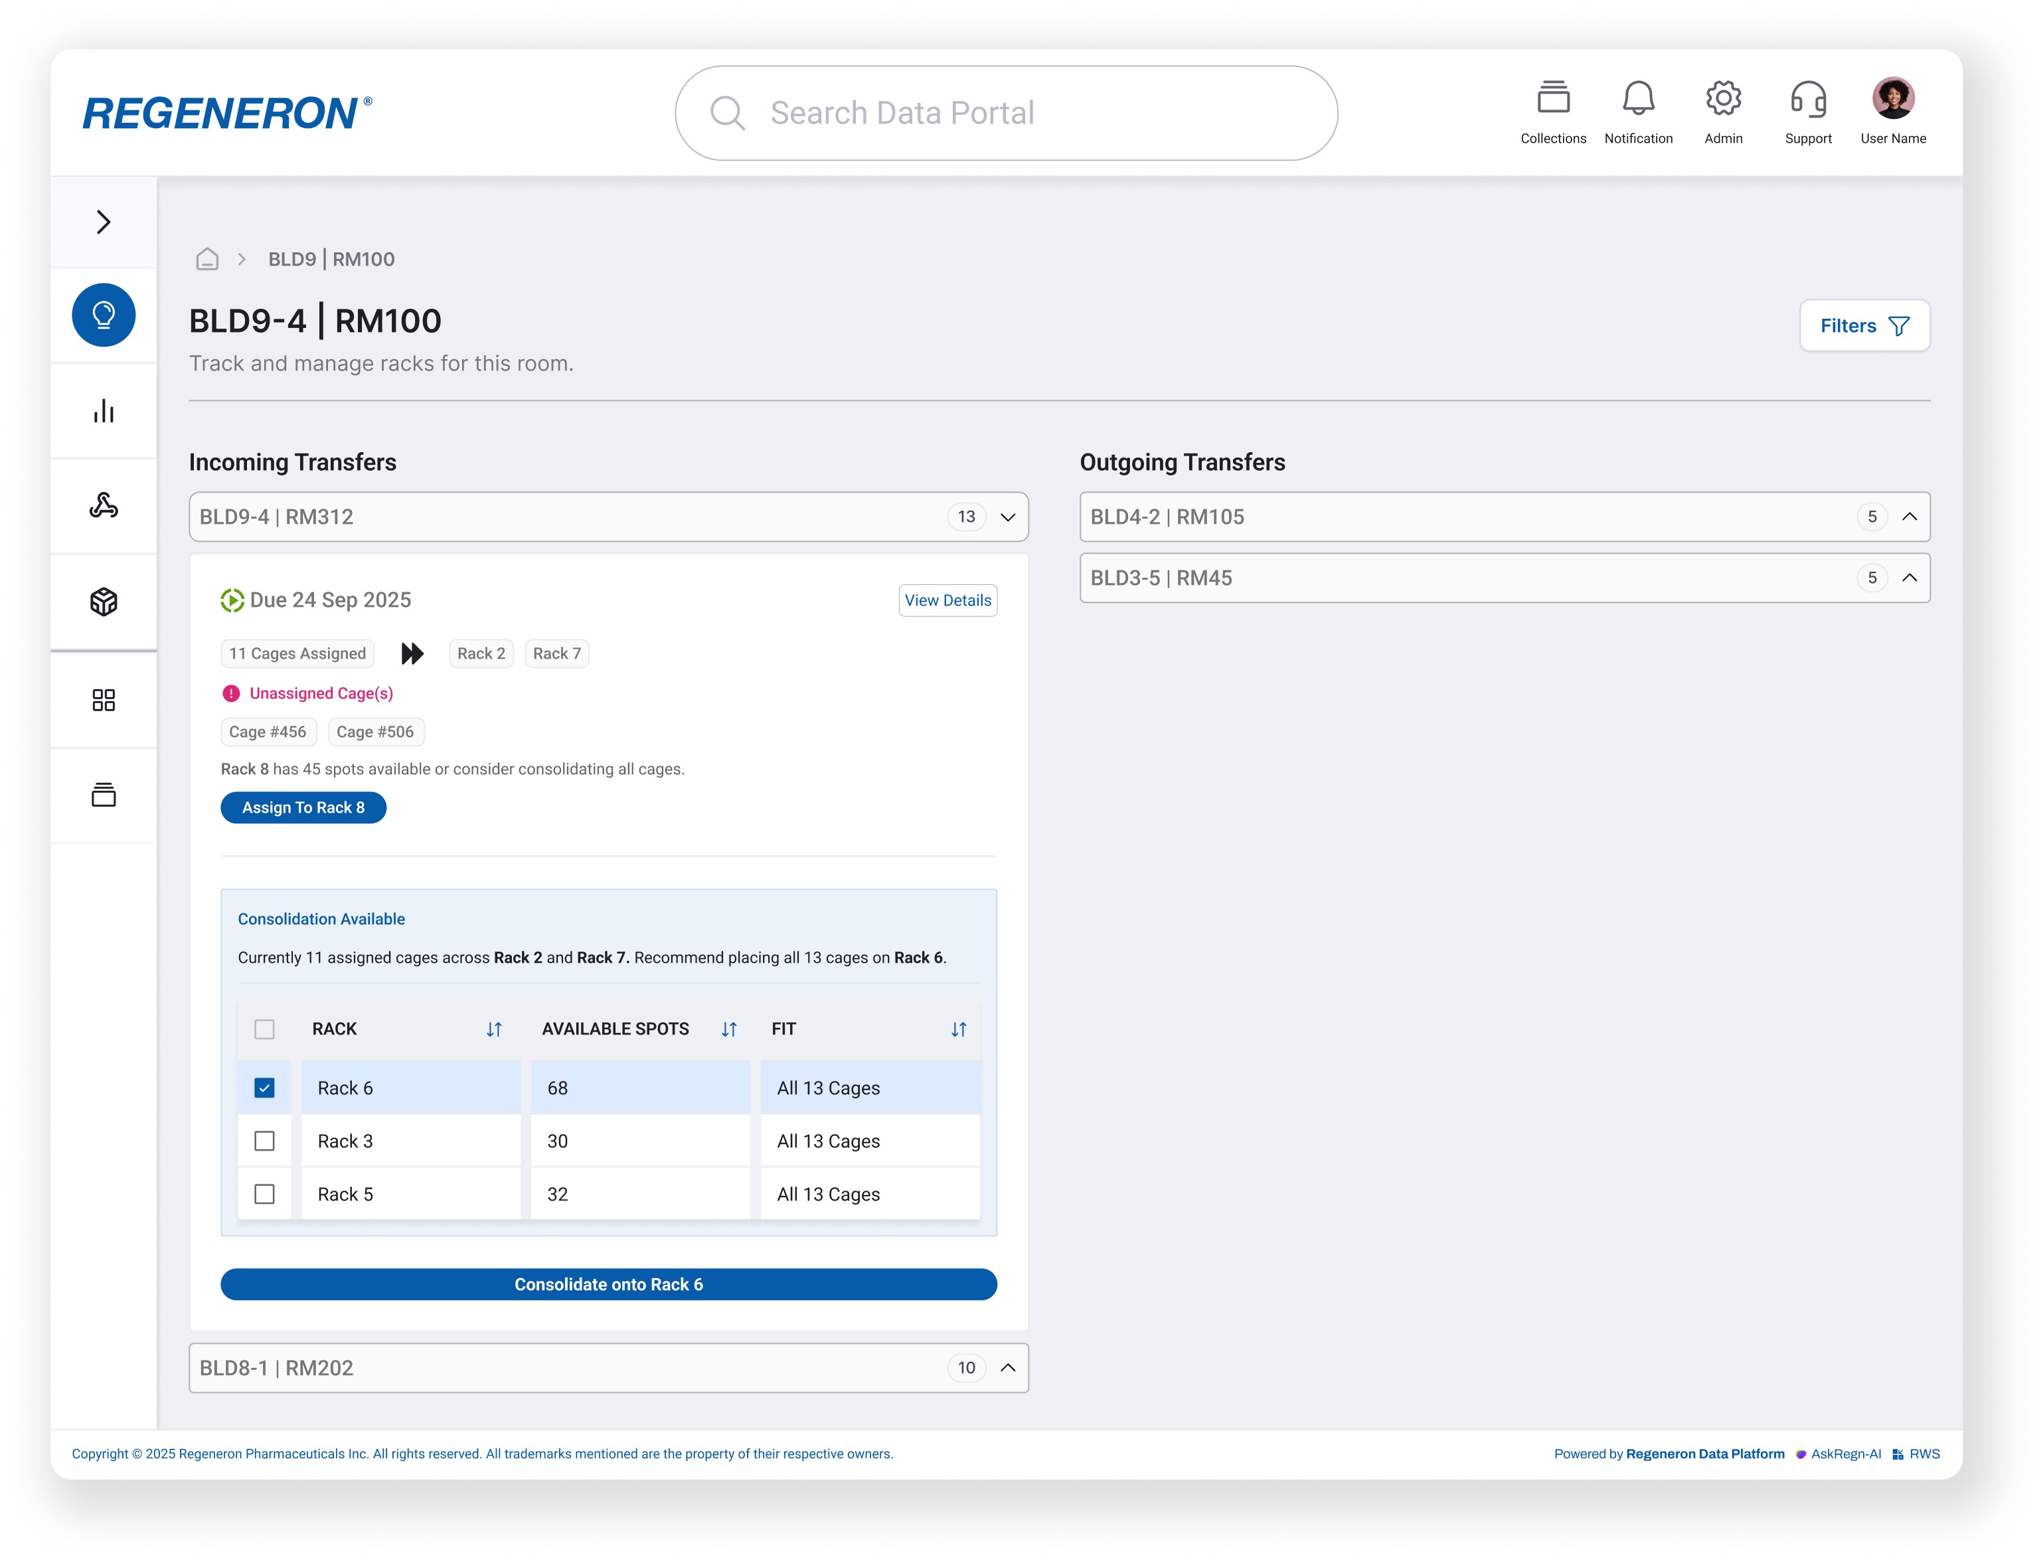Sort the table by Available Spots

729,1030
